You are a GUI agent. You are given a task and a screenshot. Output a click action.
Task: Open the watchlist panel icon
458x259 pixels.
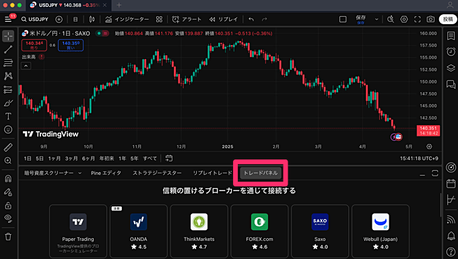(x=451, y=36)
